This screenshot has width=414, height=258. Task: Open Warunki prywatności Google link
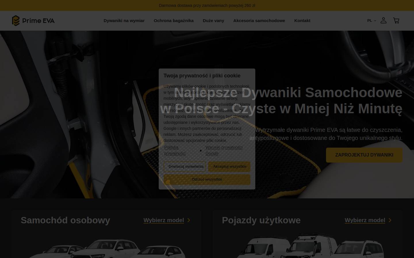[224, 150]
